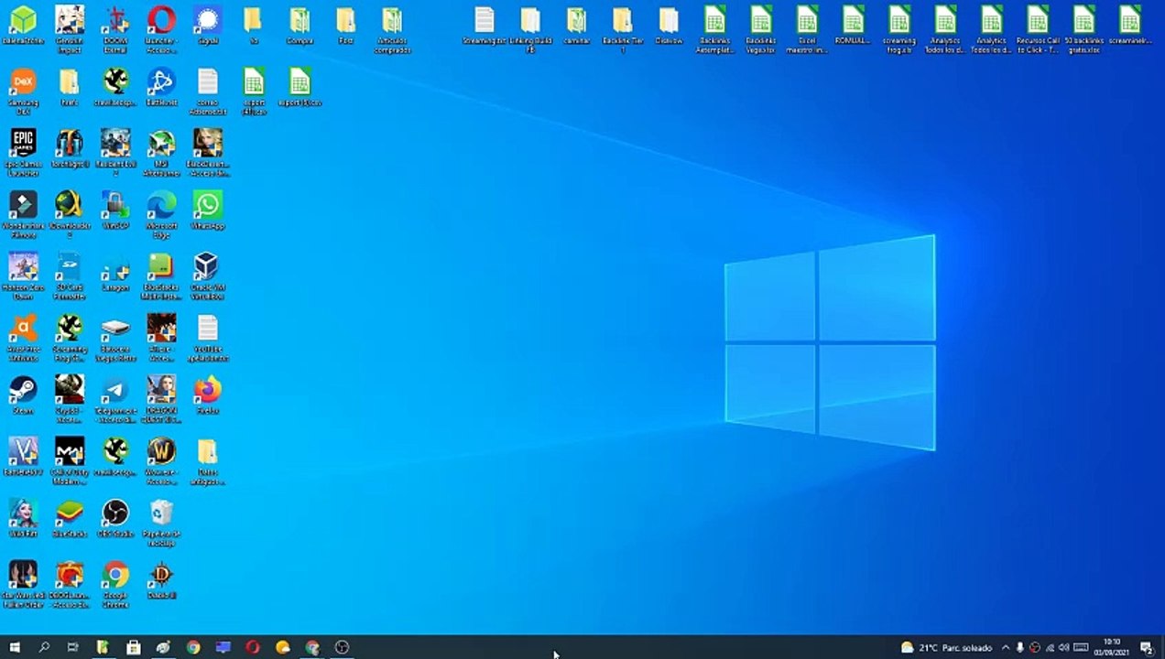Open the taskbar clock and date
Image resolution: width=1165 pixels, height=659 pixels.
(1112, 647)
